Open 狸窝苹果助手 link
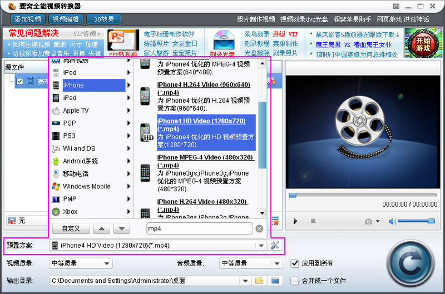 pyautogui.click(x=352, y=19)
